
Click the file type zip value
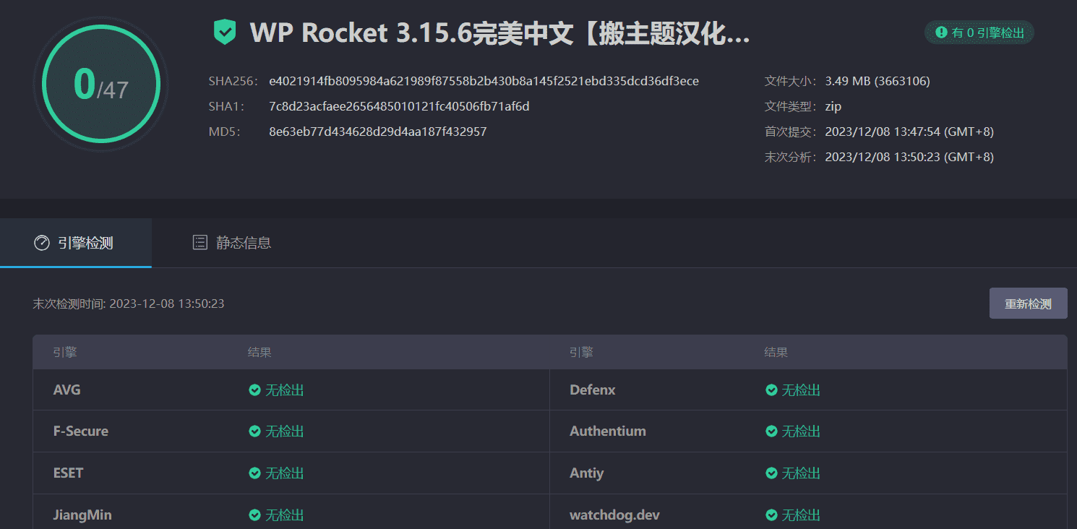[833, 106]
